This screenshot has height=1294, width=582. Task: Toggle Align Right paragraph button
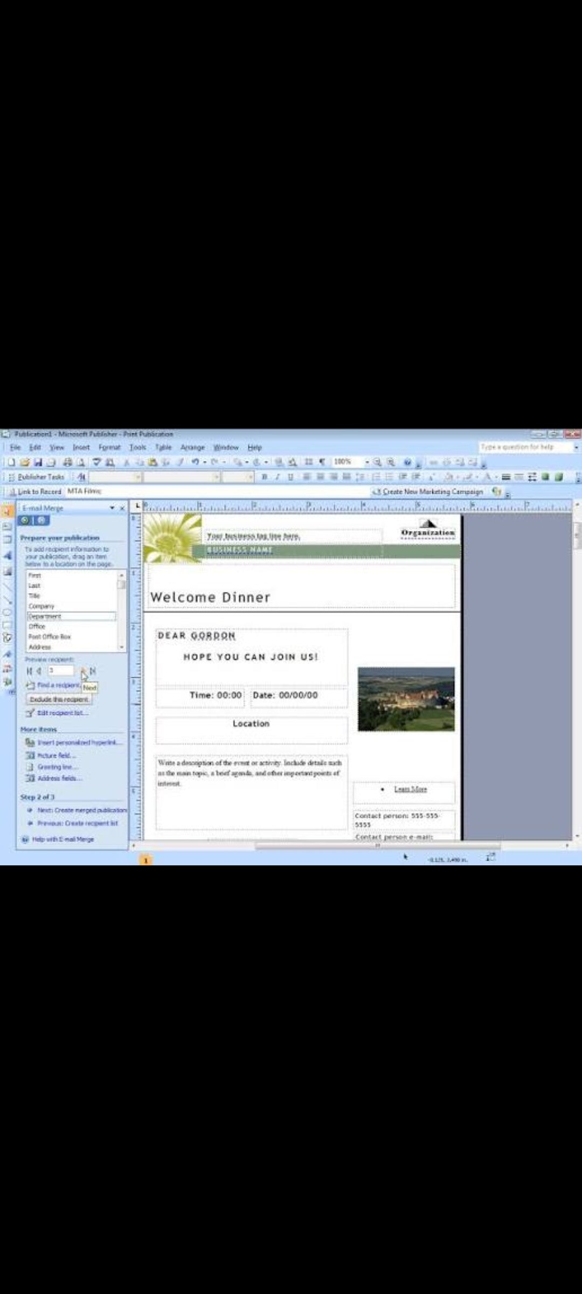point(333,477)
